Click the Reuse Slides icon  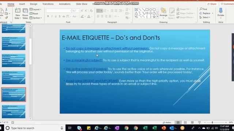tap(25, 11)
